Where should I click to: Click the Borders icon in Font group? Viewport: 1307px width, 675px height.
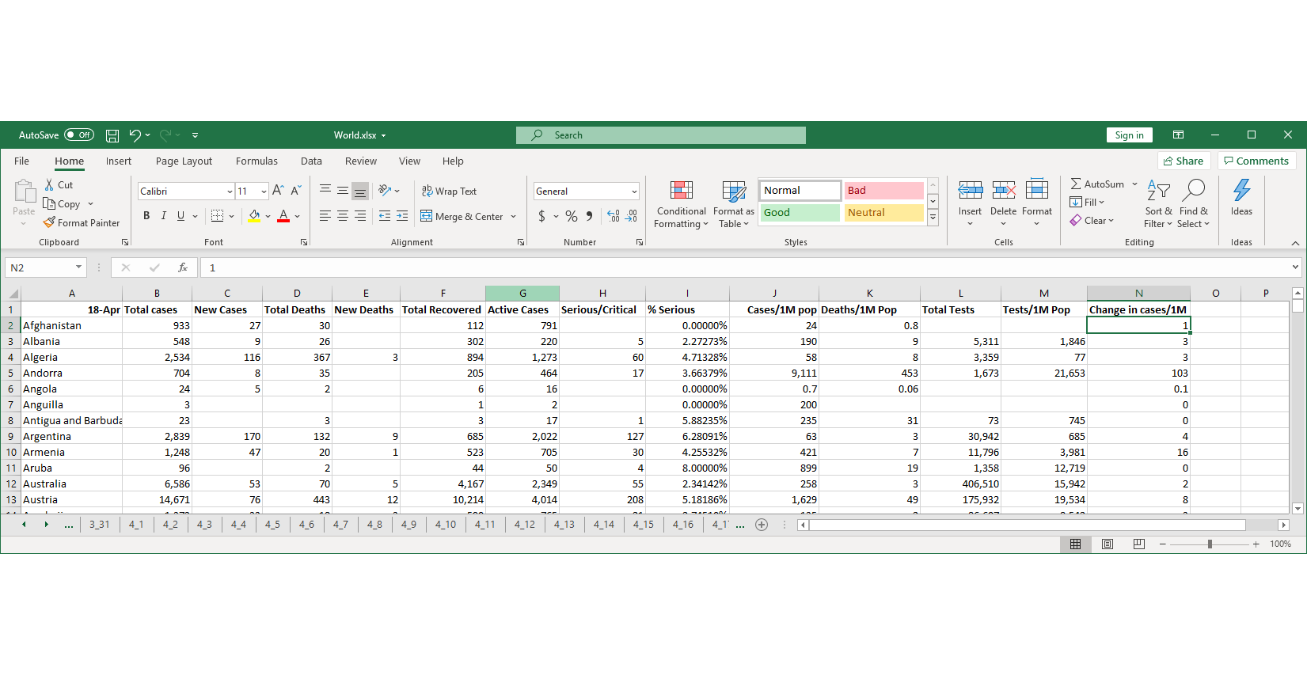pos(217,216)
